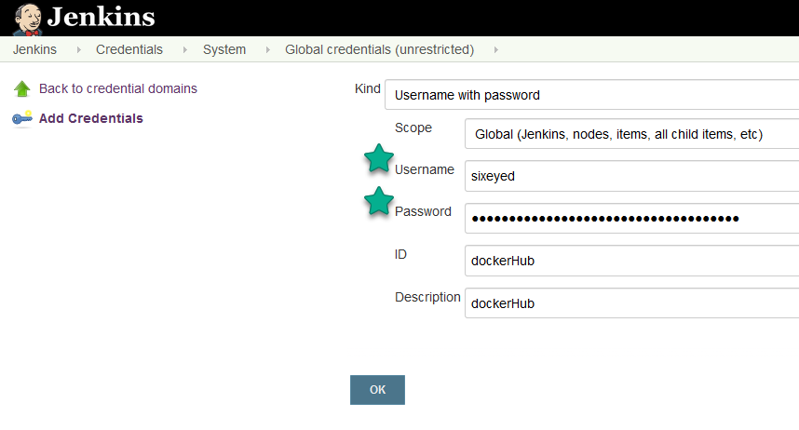The width and height of the screenshot is (799, 430).
Task: Expand the arrow after Global credentials breadcrumb
Action: point(494,49)
